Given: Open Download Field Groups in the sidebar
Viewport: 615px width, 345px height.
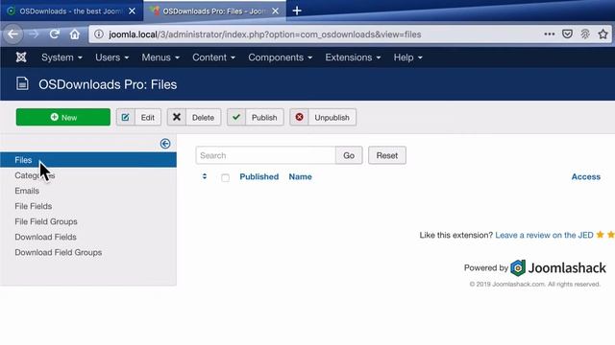Looking at the screenshot, I should point(59,252).
